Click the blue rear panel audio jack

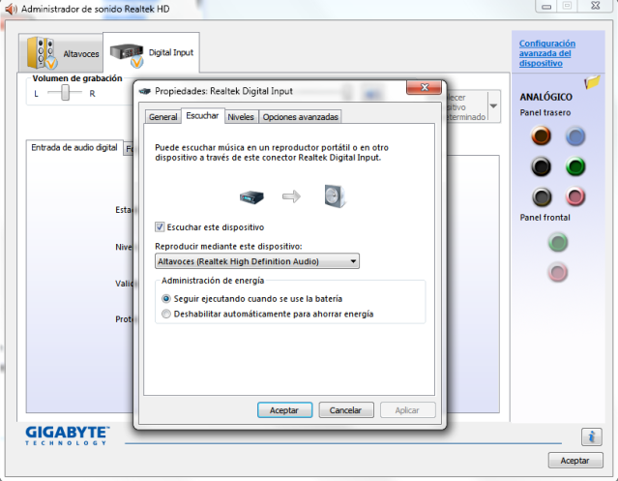(x=575, y=136)
